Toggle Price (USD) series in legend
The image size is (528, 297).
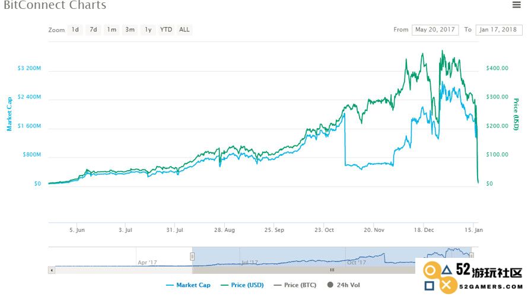[242, 285]
